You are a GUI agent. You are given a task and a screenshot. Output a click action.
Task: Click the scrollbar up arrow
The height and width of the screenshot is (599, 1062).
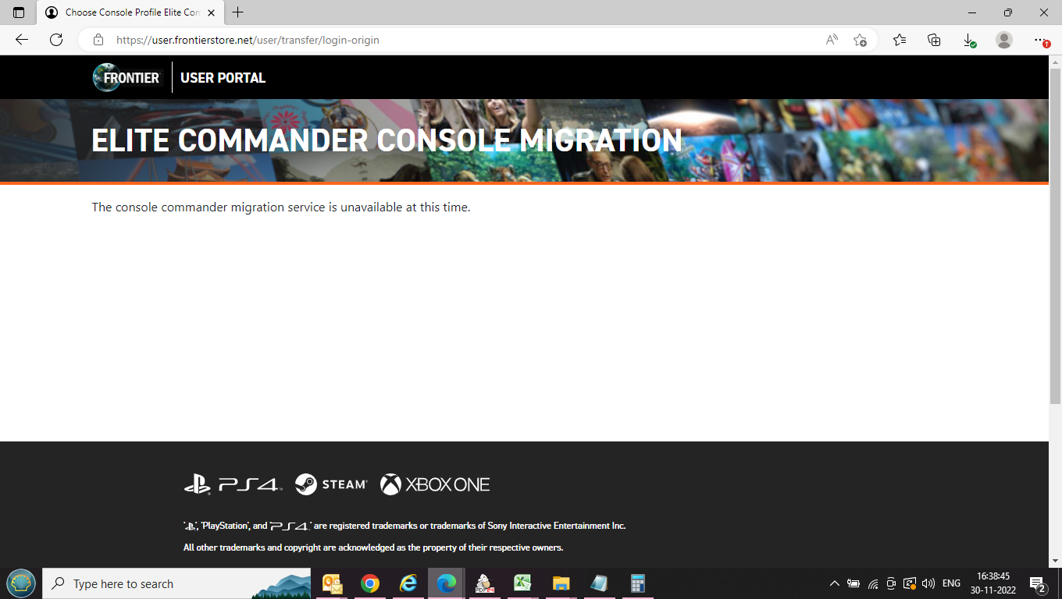[1055, 62]
